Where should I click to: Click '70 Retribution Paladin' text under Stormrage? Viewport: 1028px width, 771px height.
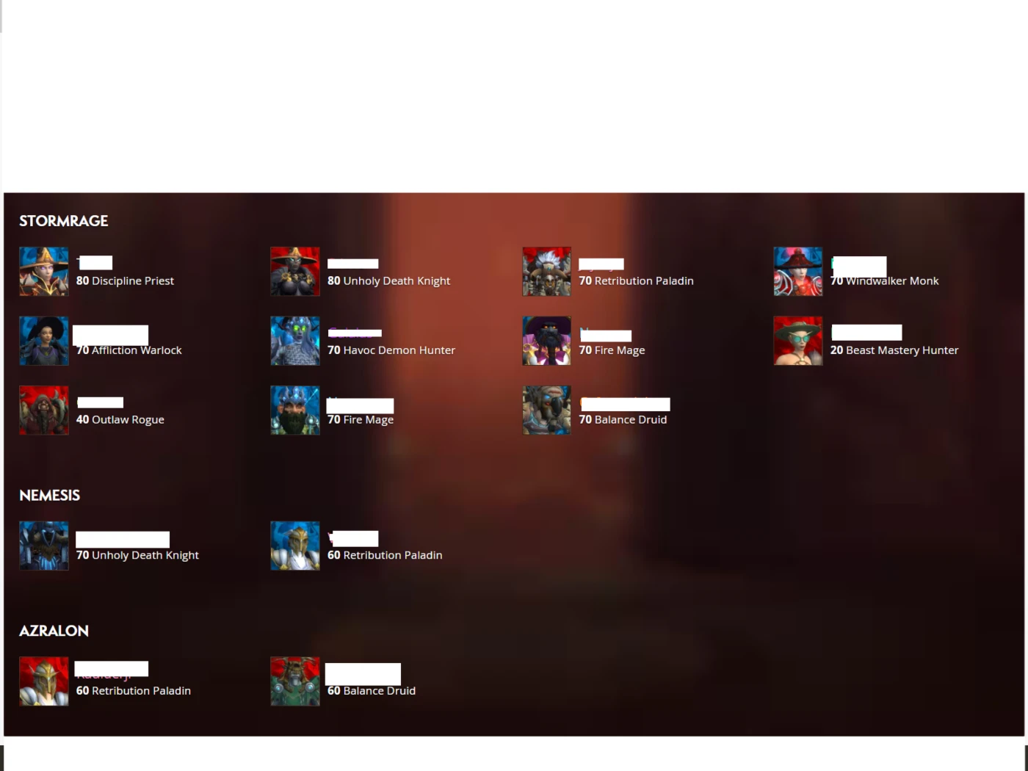coord(636,281)
